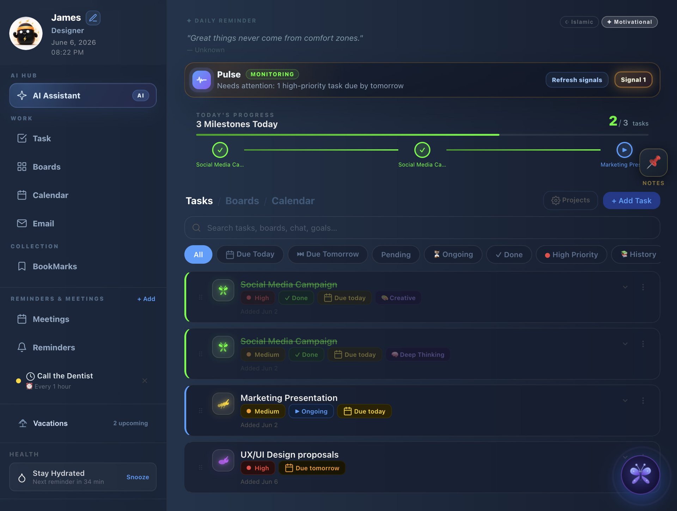Filter tasks by Ongoing
Image resolution: width=677 pixels, height=511 pixels.
tap(453, 254)
